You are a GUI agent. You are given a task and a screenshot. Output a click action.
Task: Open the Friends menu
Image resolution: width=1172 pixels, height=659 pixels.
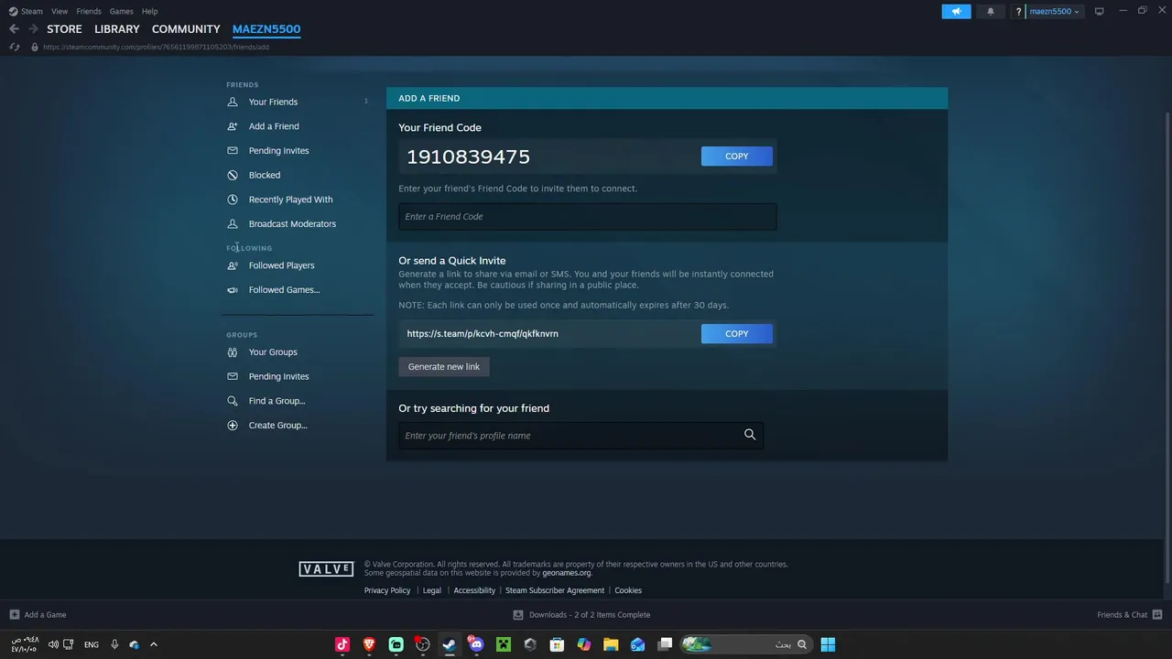[x=89, y=11]
